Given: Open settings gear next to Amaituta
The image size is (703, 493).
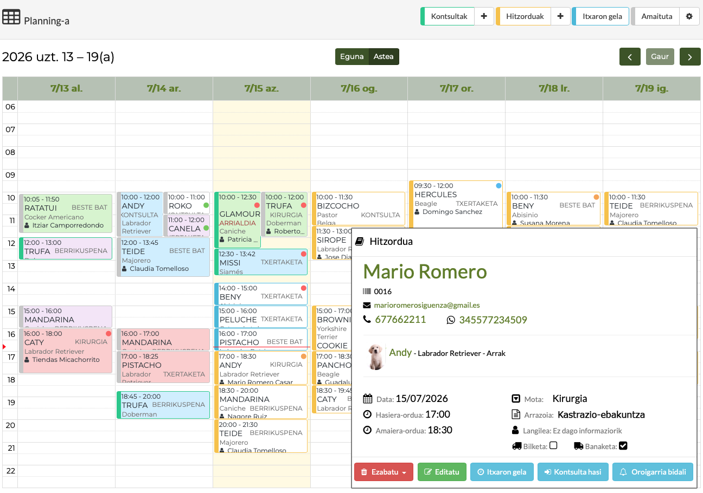Looking at the screenshot, I should [x=689, y=16].
